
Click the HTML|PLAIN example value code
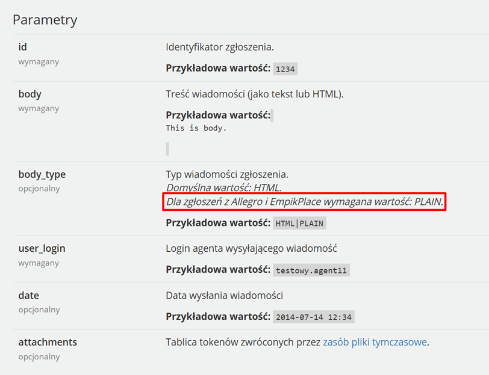pyautogui.click(x=299, y=223)
